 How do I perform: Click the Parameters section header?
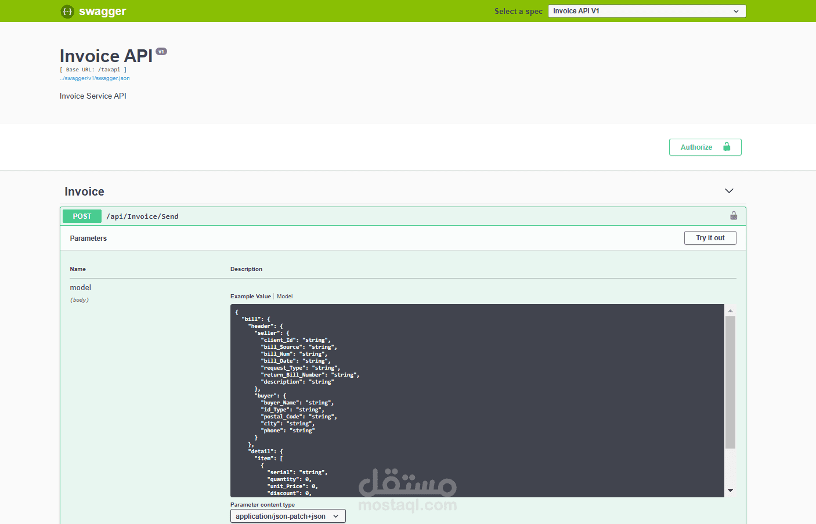(88, 238)
